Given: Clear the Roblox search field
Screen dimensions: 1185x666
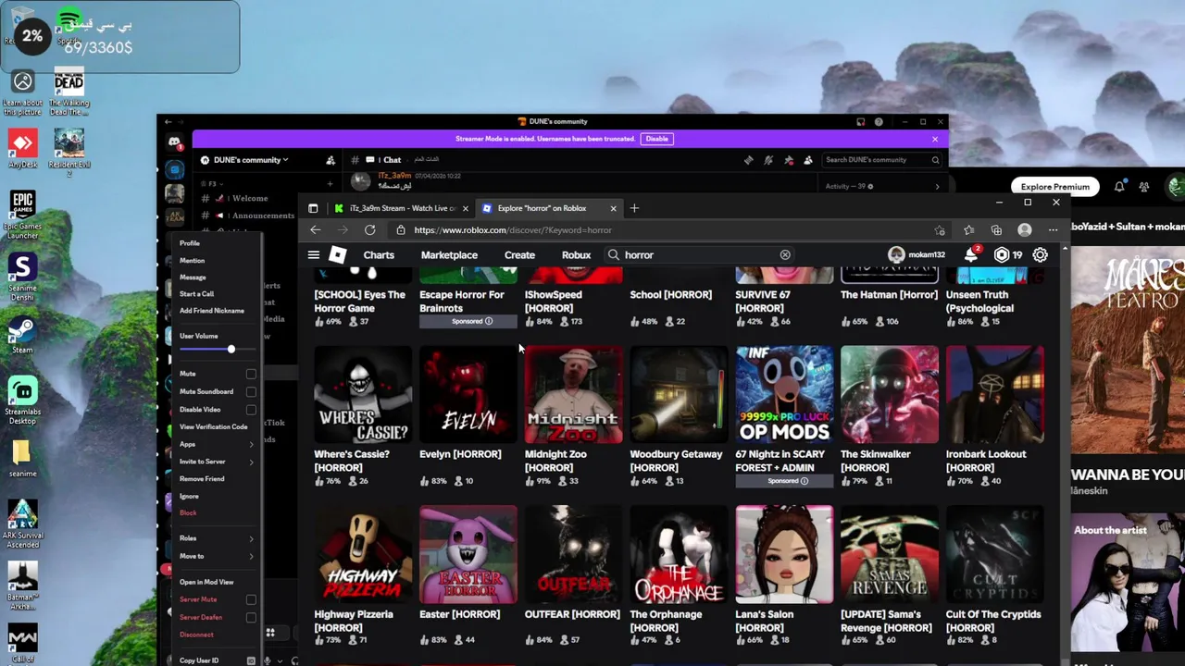Looking at the screenshot, I should coord(785,255).
